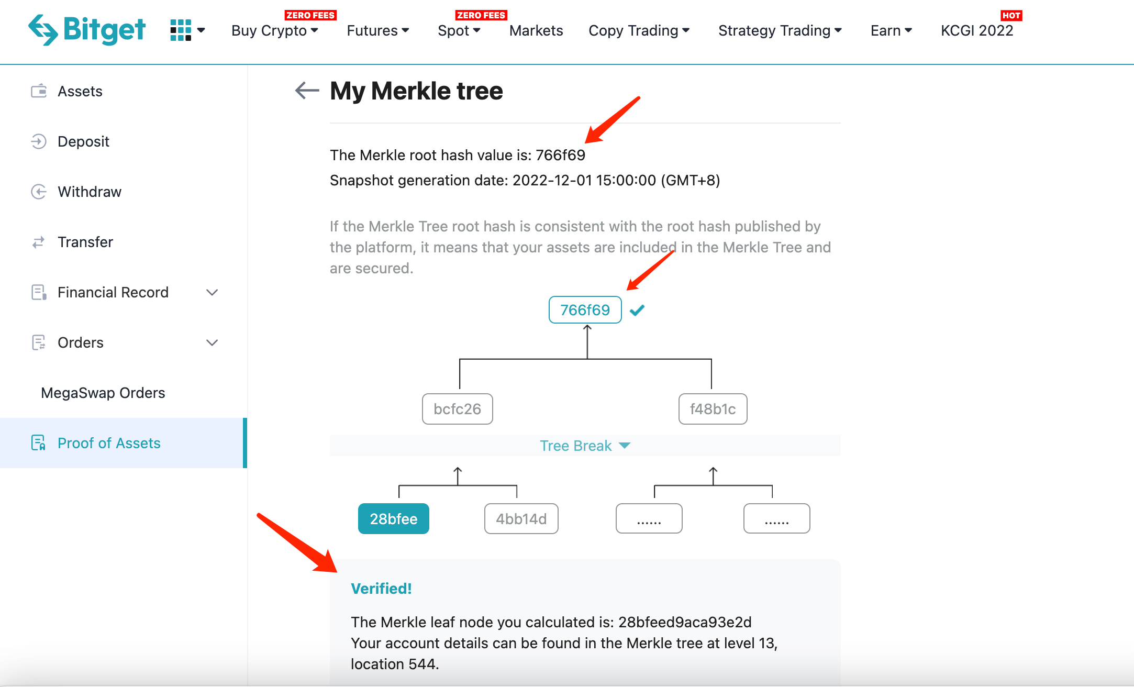Open the Copy Trading menu
1134x687 pixels.
[x=639, y=30]
